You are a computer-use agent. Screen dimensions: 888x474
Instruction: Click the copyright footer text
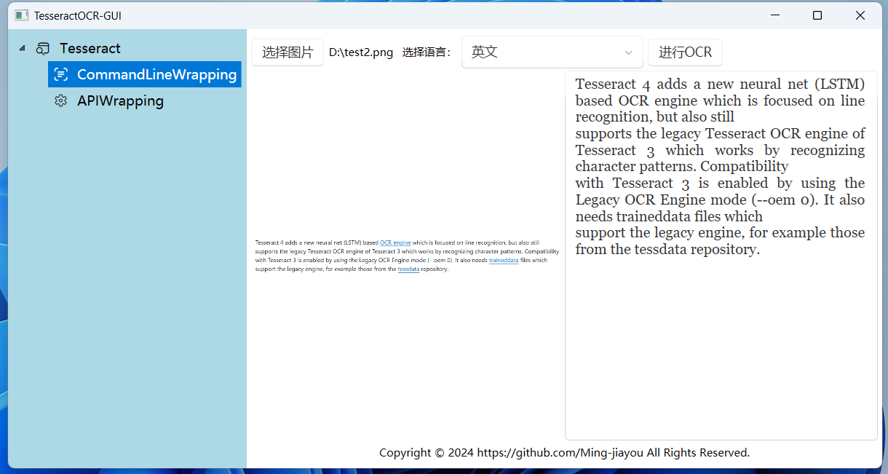click(564, 453)
